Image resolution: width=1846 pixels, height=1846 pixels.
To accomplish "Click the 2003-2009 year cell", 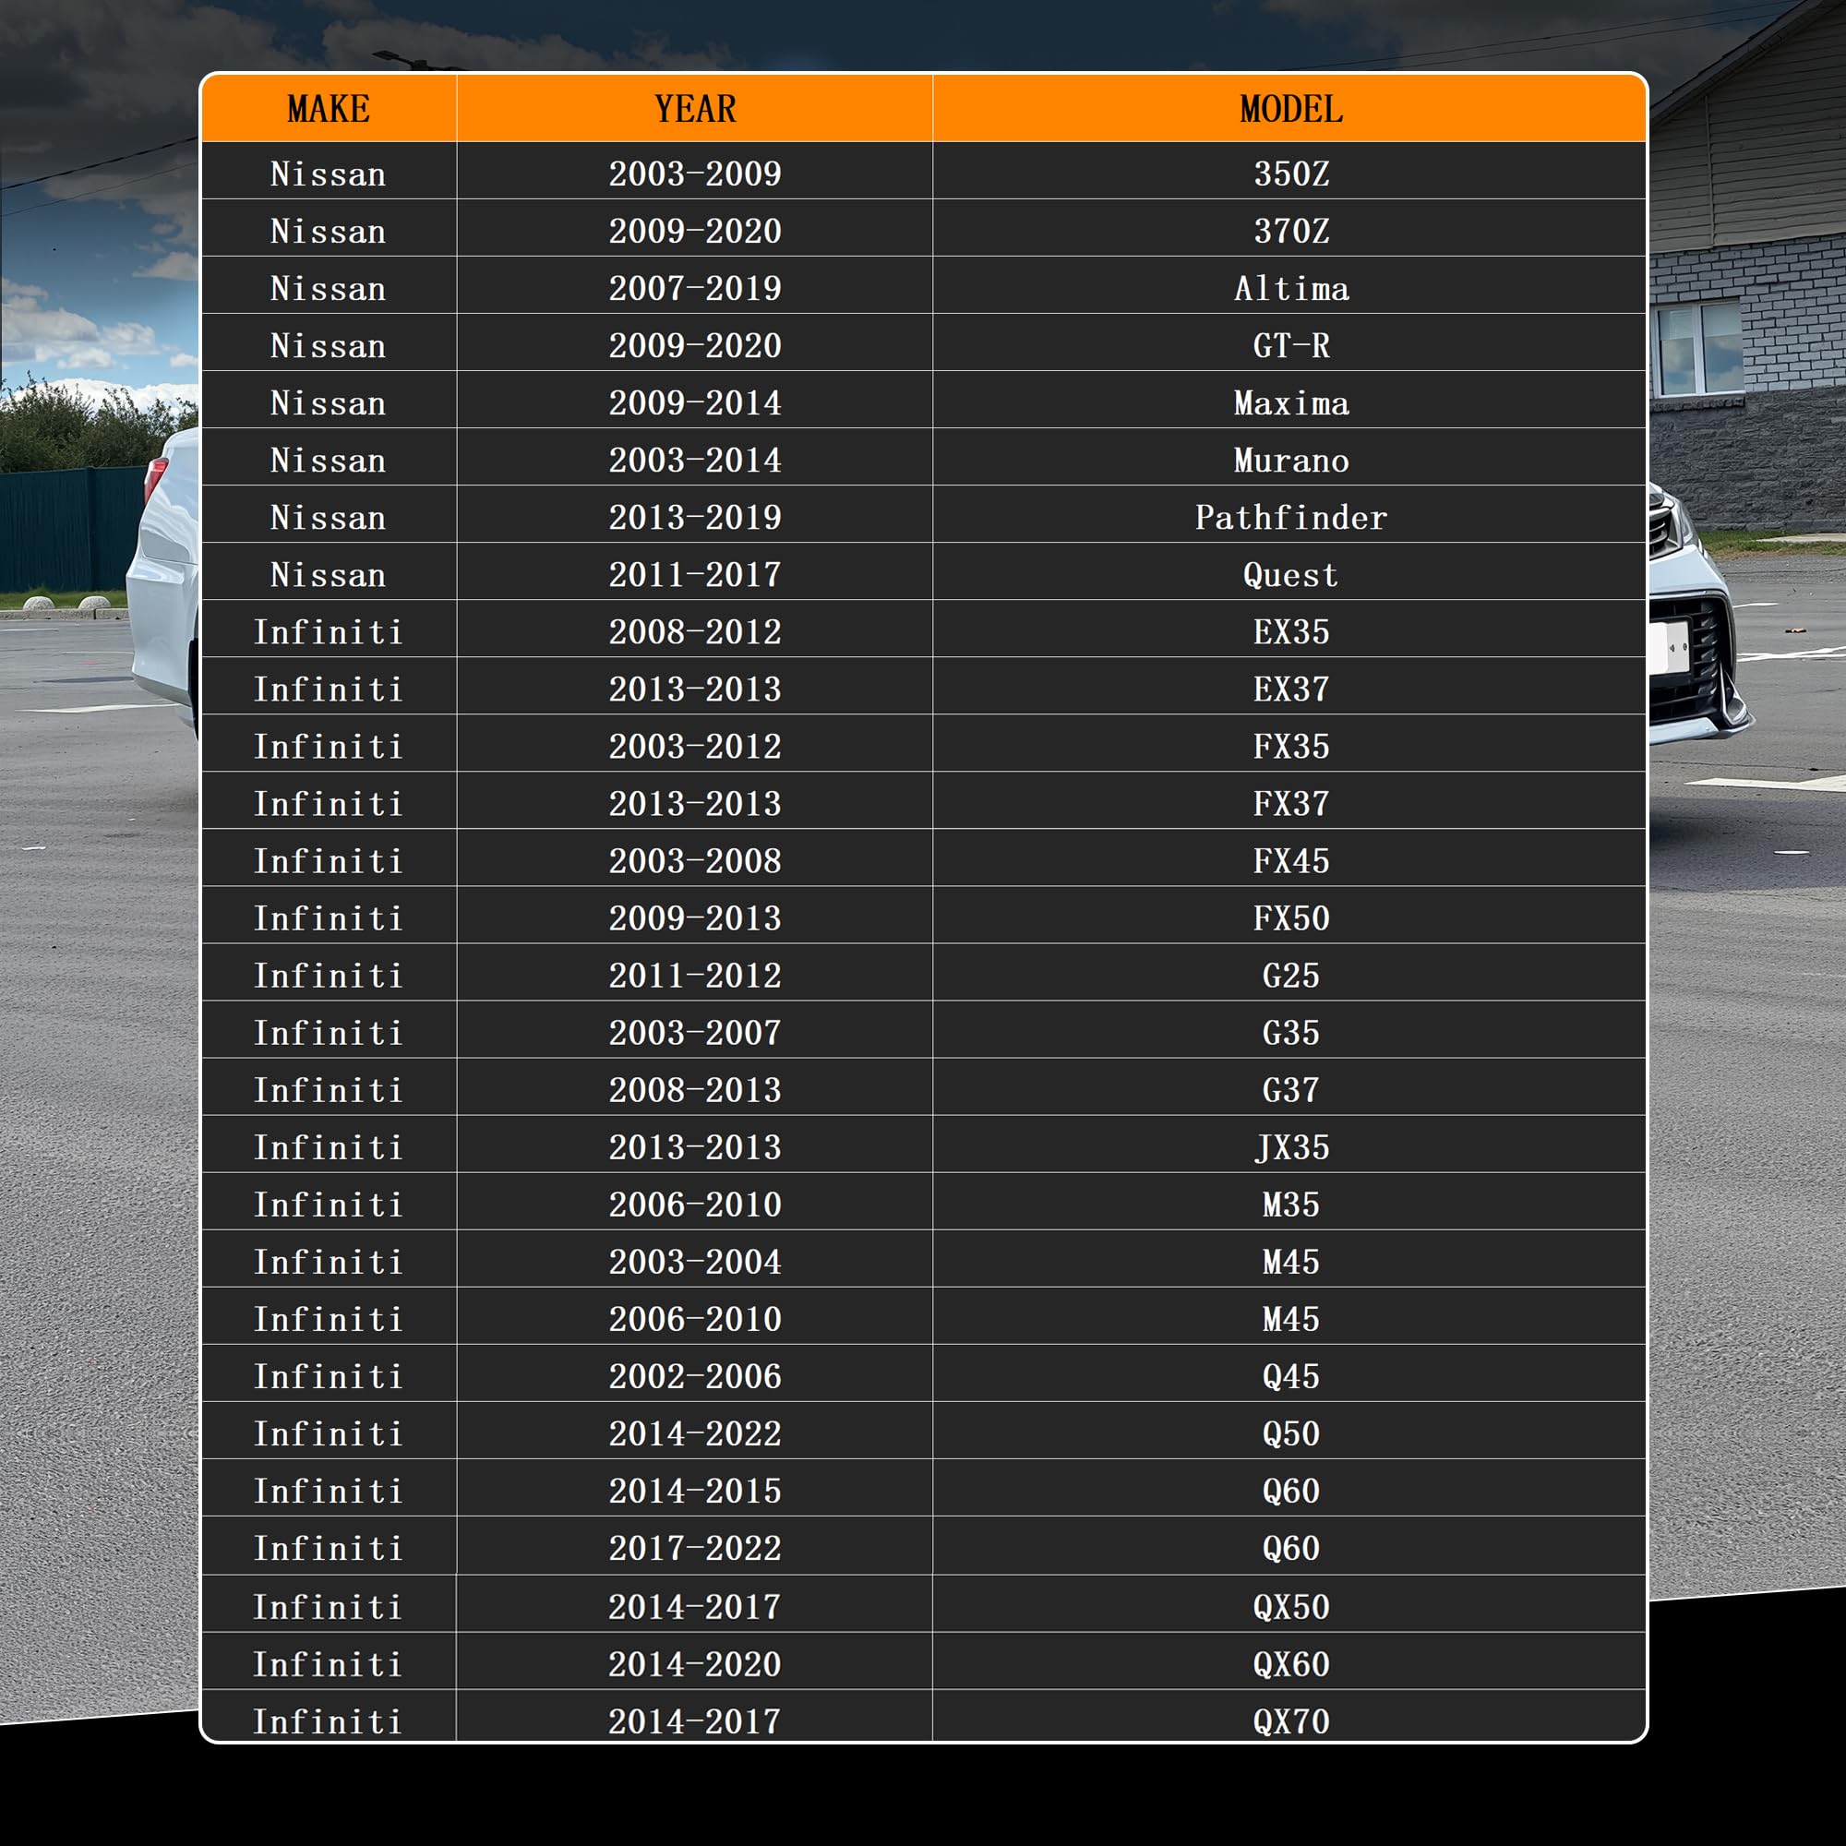I will [x=695, y=172].
